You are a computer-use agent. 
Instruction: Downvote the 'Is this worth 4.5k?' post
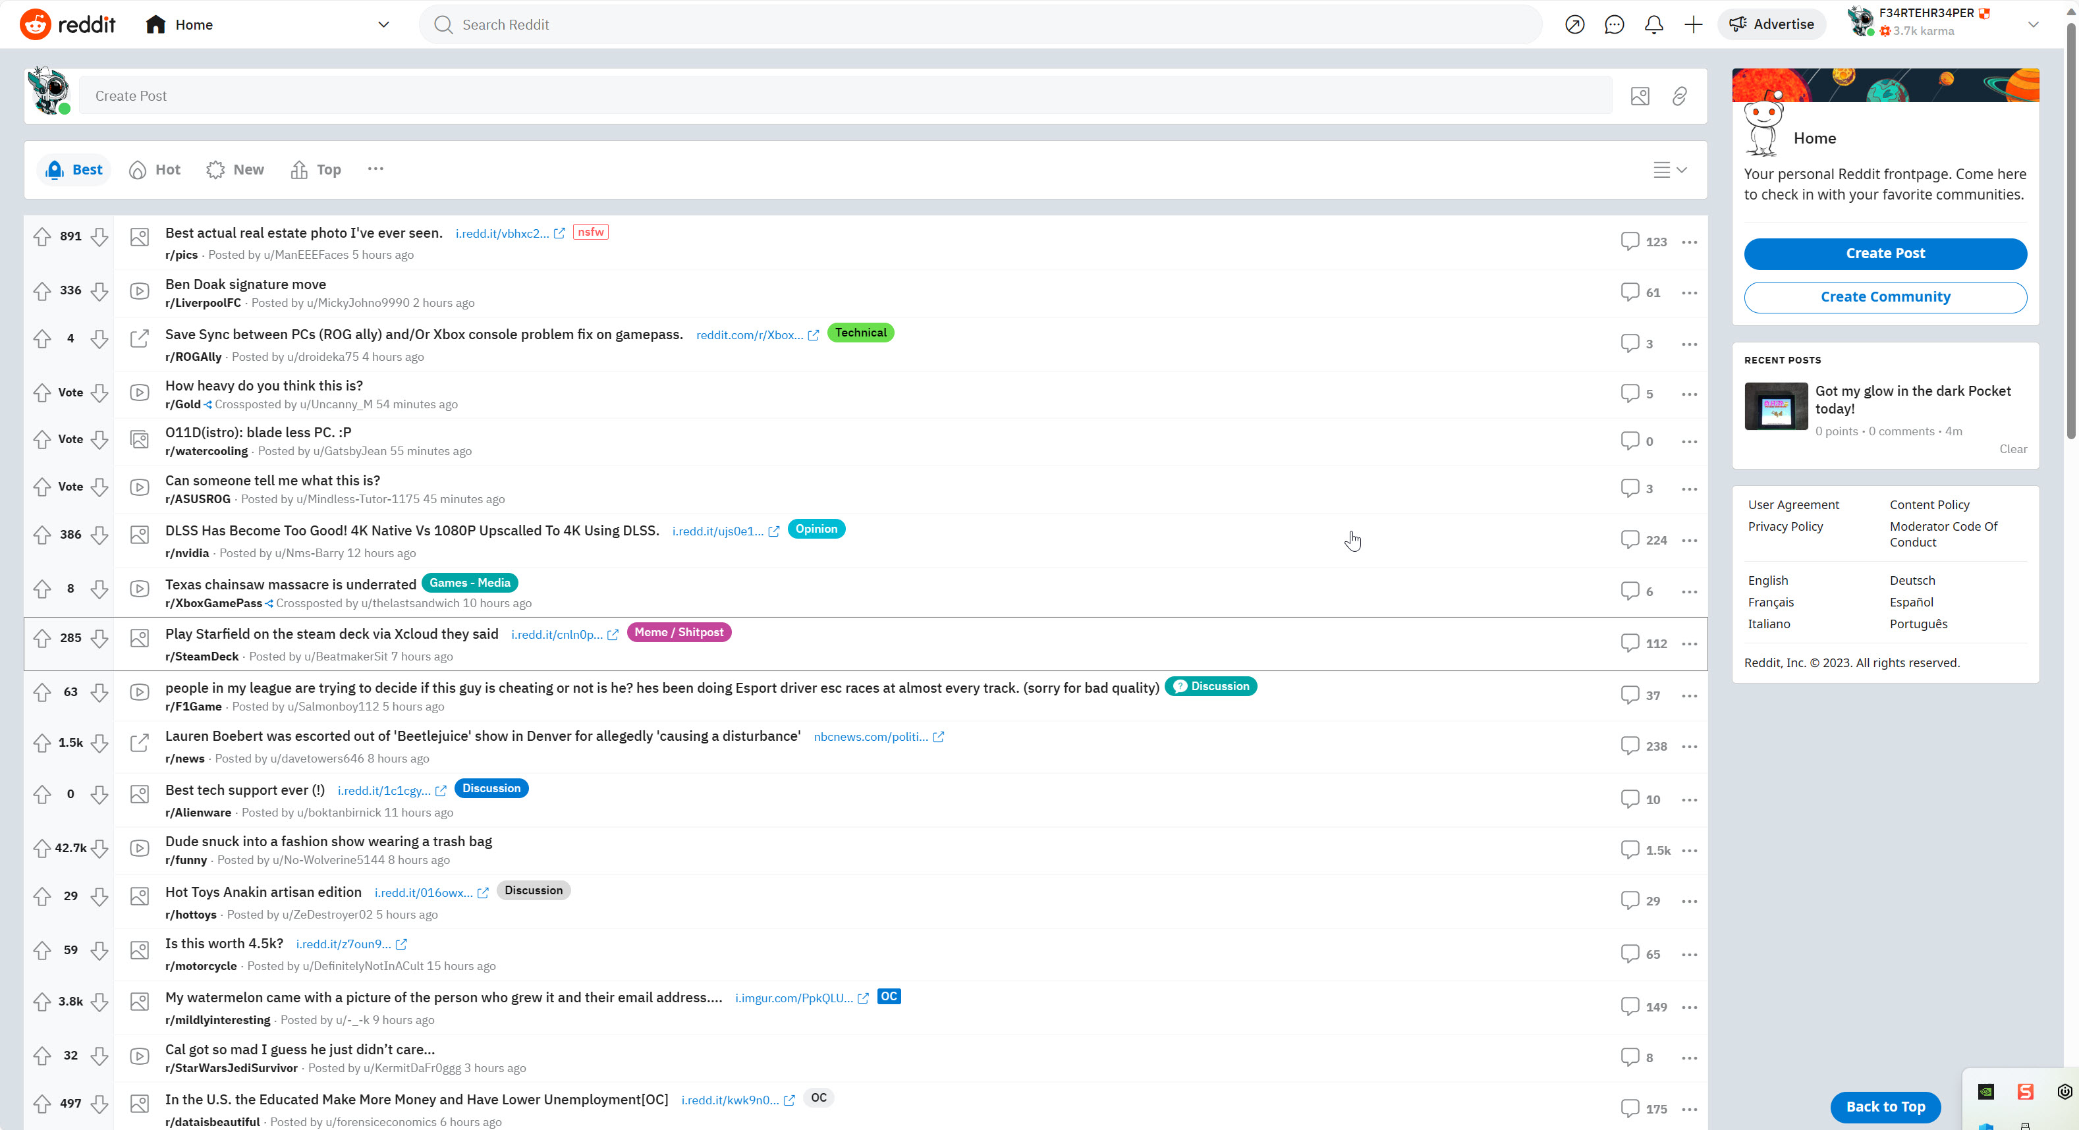pos(99,950)
